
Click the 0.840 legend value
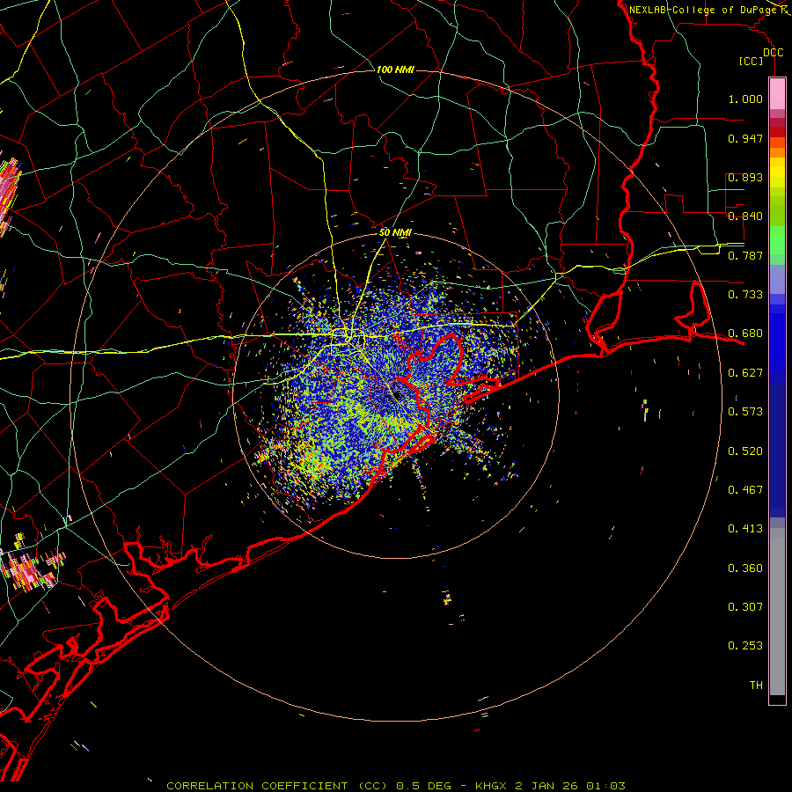click(x=745, y=216)
